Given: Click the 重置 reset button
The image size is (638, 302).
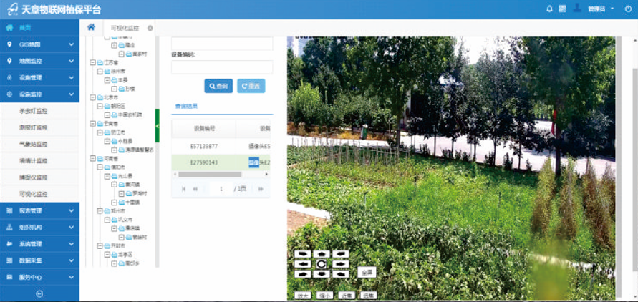Looking at the screenshot, I should coord(251,86).
